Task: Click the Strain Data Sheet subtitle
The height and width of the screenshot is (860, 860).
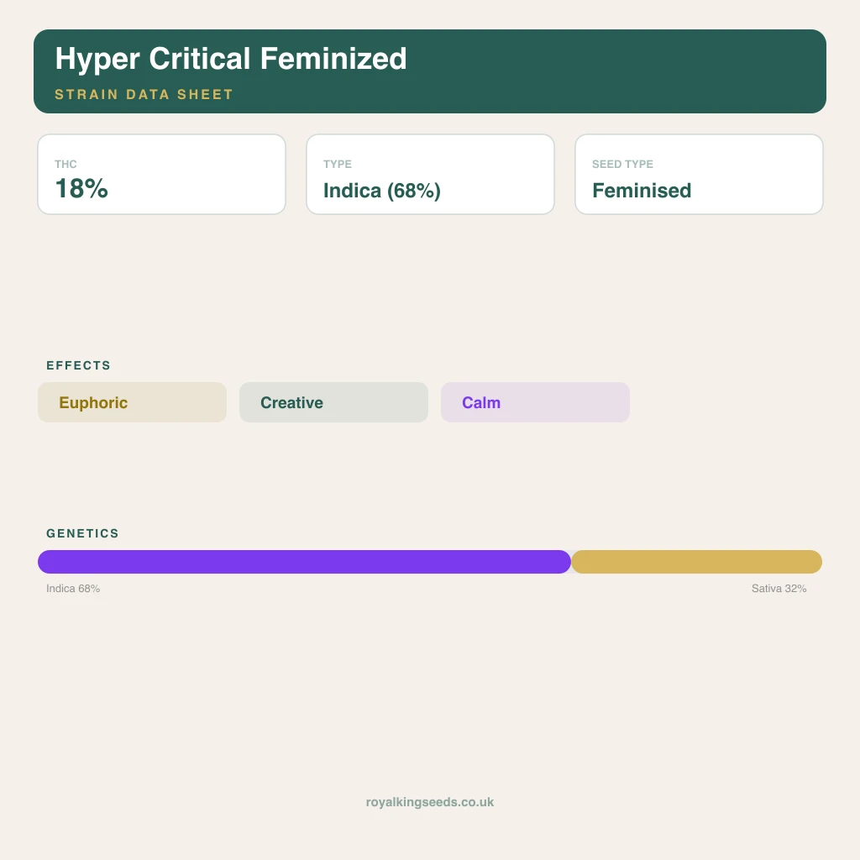Action: (x=144, y=94)
